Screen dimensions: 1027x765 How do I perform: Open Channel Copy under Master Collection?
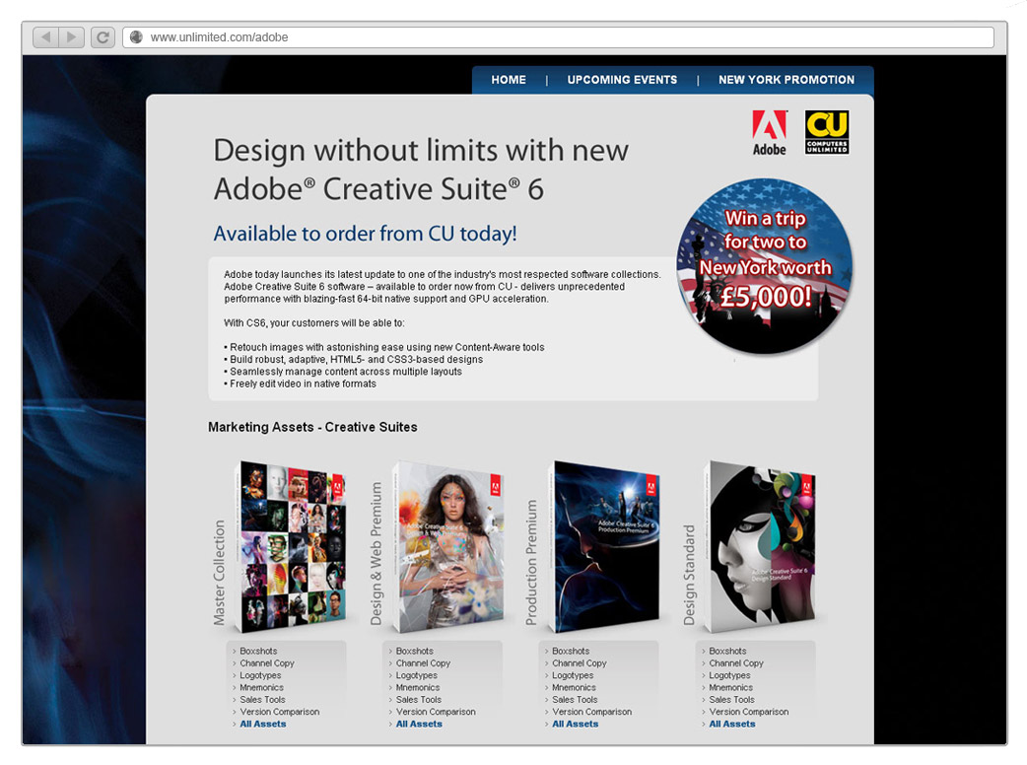[266, 663]
